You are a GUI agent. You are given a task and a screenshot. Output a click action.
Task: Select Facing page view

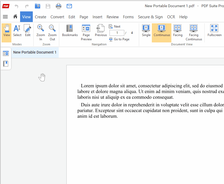pos(178,31)
